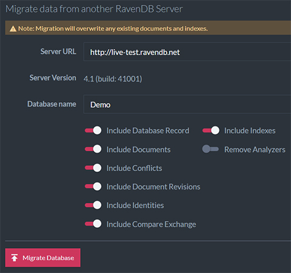Focus the Server URL input field
Image resolution: width=291 pixels, height=273 pixels.
tap(187, 52)
